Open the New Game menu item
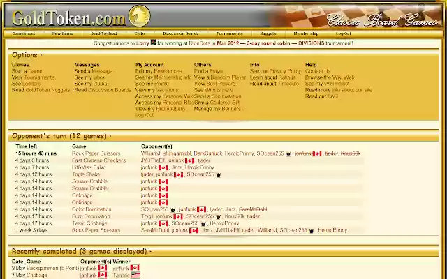 (x=62, y=33)
